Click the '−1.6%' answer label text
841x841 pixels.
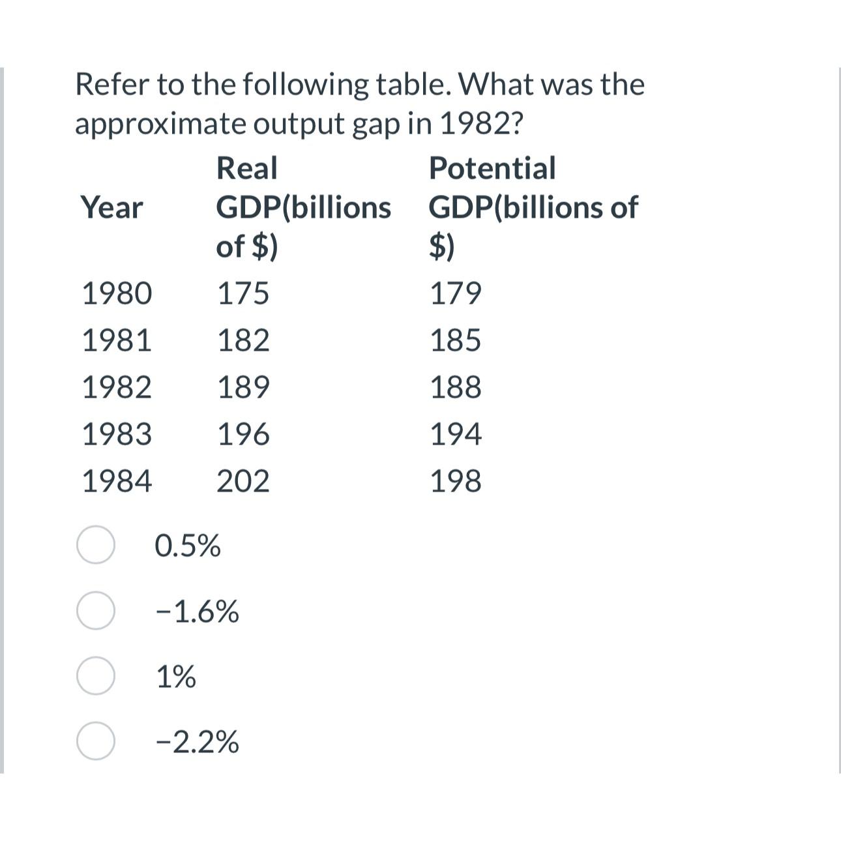tap(198, 612)
